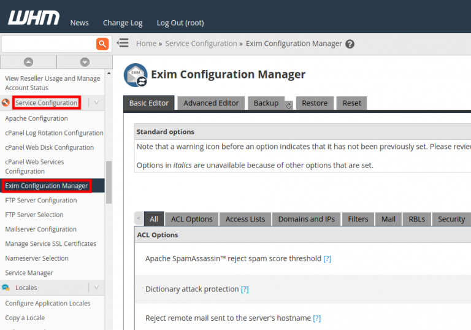Click the sidebar scroll up arrow
The image size is (471, 330).
point(109,74)
